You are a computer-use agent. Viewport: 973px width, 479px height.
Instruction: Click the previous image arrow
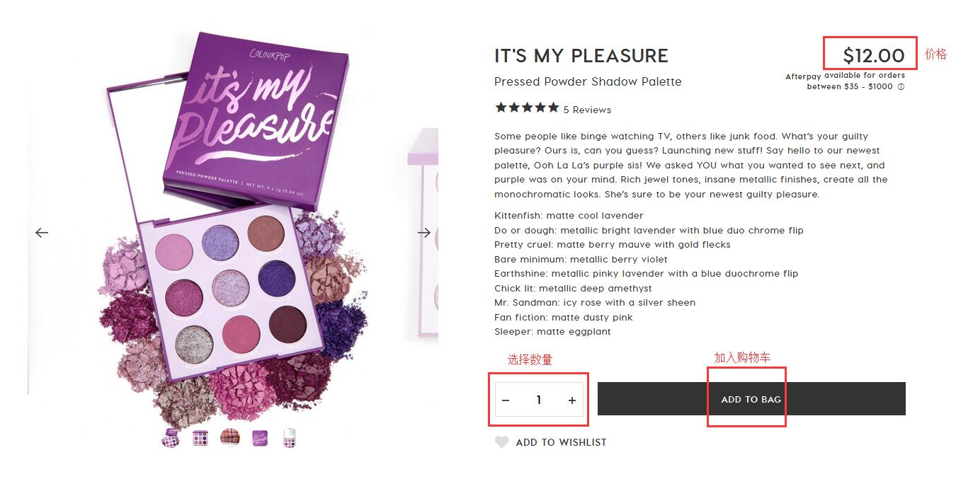42,232
